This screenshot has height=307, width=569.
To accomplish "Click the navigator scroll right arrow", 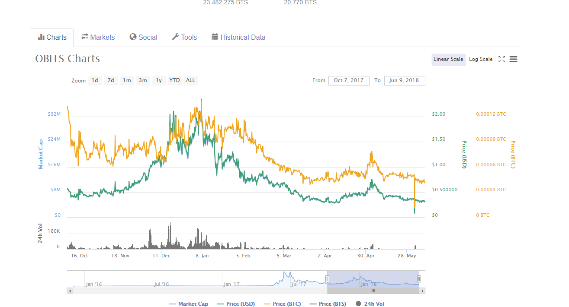I will (x=423, y=291).
